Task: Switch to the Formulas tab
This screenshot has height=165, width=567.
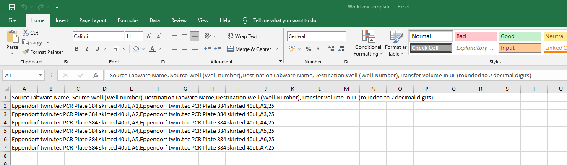Action: (128, 20)
